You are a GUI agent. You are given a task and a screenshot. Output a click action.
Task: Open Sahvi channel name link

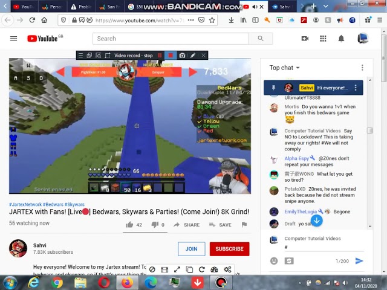40,245
